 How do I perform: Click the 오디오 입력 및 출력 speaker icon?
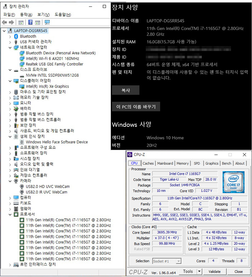[16, 164]
